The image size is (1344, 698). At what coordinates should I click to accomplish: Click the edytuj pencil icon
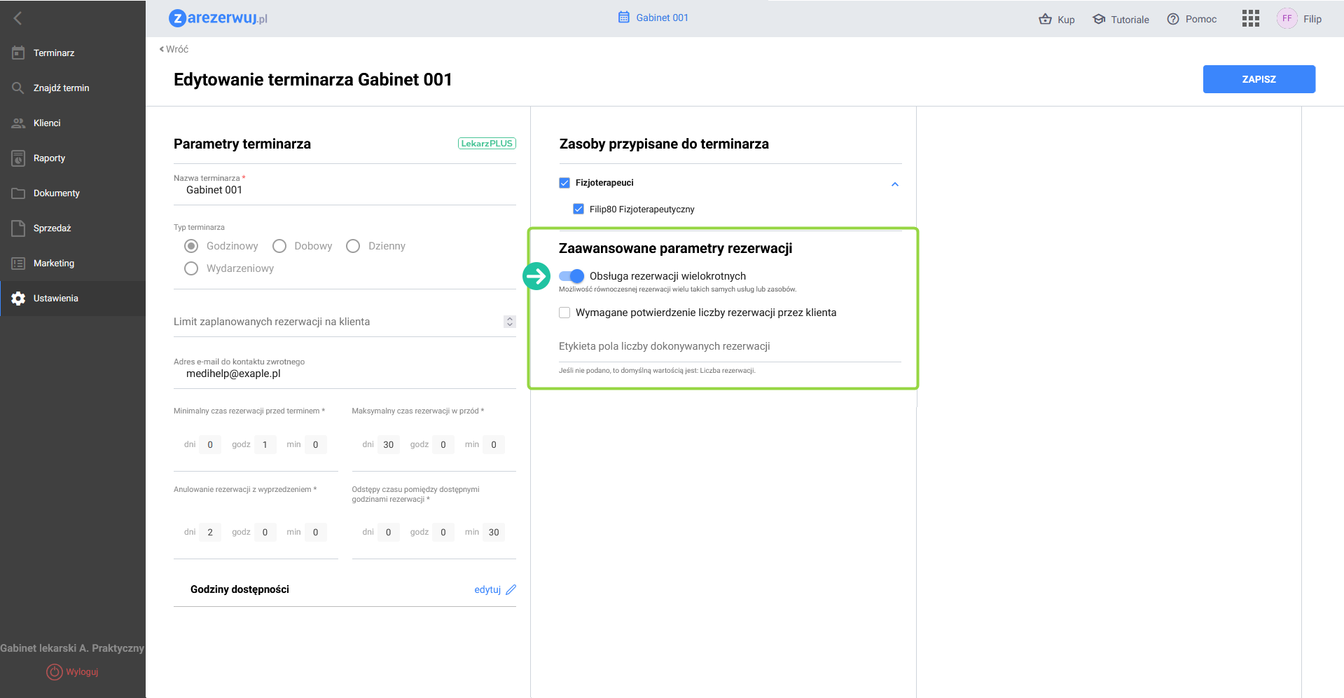511,589
